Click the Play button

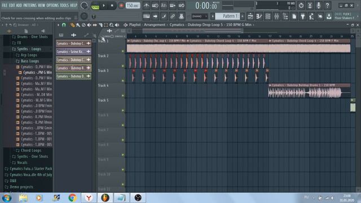(x=104, y=6)
